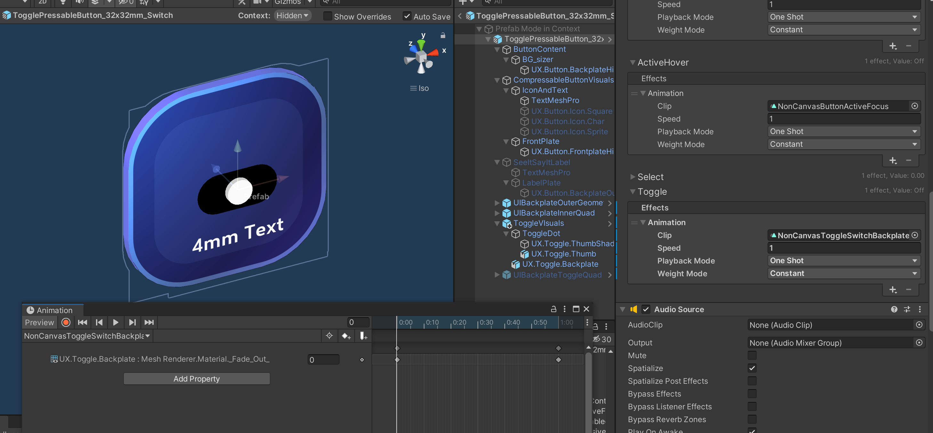Click the add keyframe icon

(346, 336)
